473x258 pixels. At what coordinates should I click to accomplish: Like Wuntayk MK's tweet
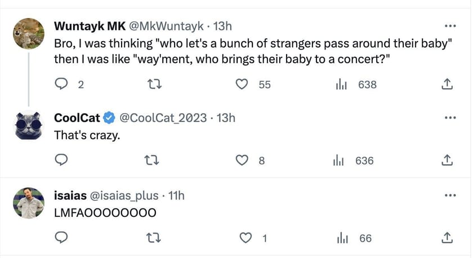coord(242,84)
